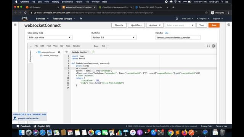Open editor Edit menu

(x=42, y=46)
